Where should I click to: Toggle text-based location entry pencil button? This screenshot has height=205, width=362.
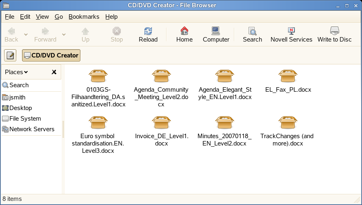click(10, 55)
